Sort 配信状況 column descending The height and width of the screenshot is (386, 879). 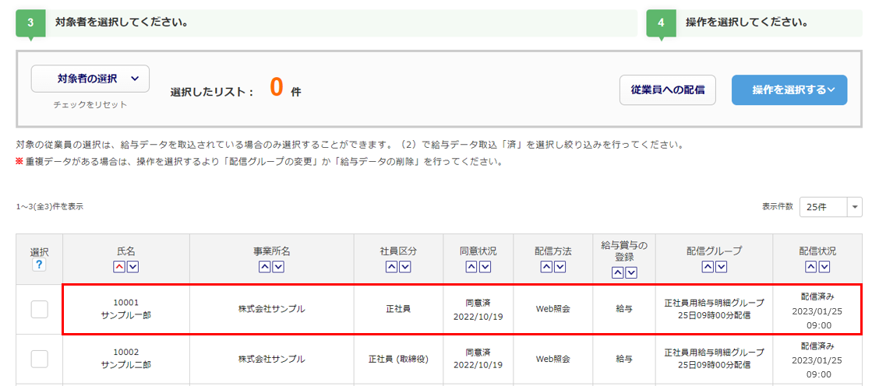pos(824,267)
